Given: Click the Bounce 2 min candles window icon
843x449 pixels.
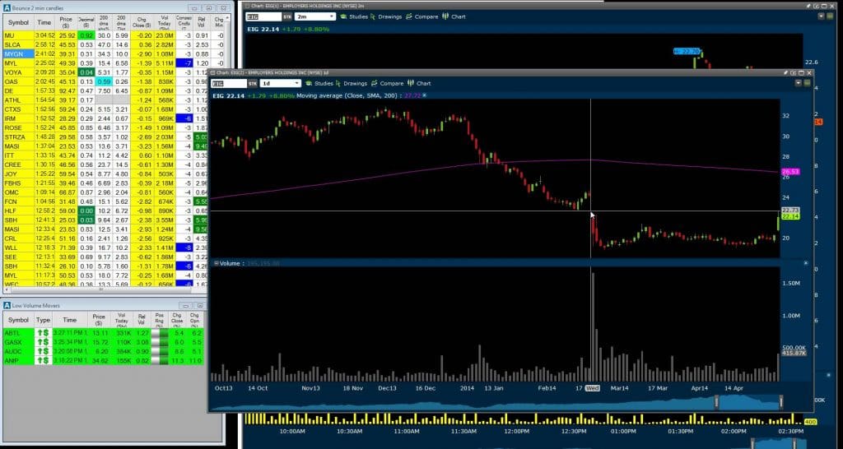Looking at the screenshot, I should pos(7,6).
